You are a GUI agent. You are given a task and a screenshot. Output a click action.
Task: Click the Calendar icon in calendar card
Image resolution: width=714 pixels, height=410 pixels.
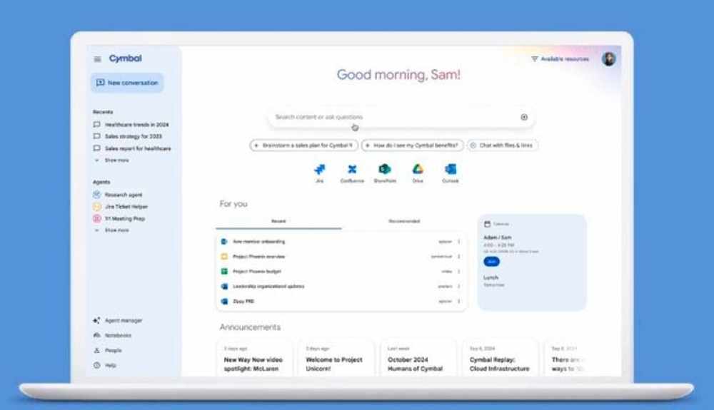click(487, 224)
